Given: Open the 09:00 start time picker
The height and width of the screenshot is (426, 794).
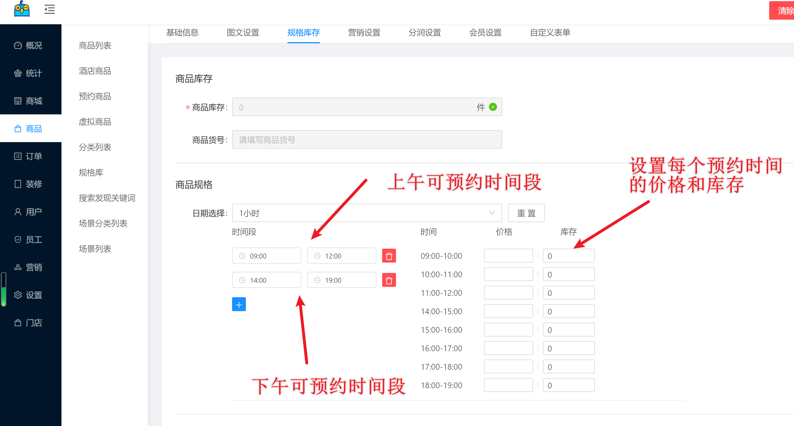Looking at the screenshot, I should 267,256.
